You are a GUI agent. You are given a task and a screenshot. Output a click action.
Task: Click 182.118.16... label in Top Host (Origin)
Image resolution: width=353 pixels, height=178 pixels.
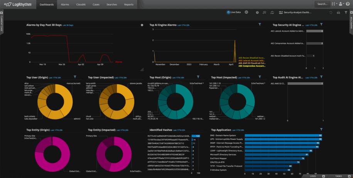click(x=198, y=119)
